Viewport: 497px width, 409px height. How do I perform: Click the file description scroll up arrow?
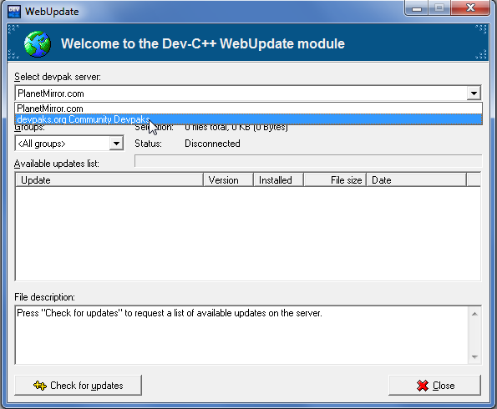(474, 314)
